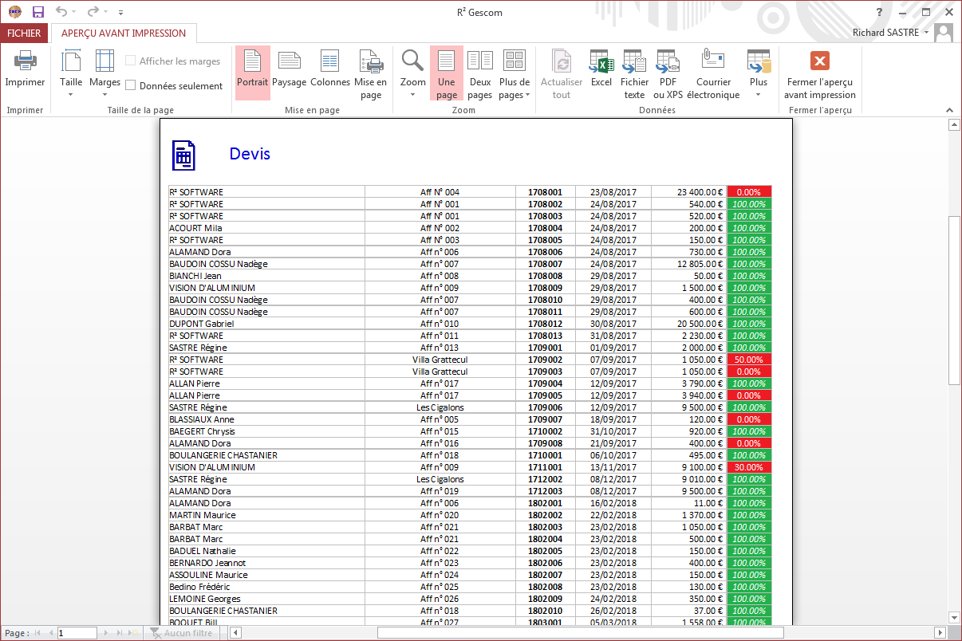This screenshot has height=641, width=962.
Task: Select APERÇU AVANT IMPRESSION tab
Action: click(124, 33)
